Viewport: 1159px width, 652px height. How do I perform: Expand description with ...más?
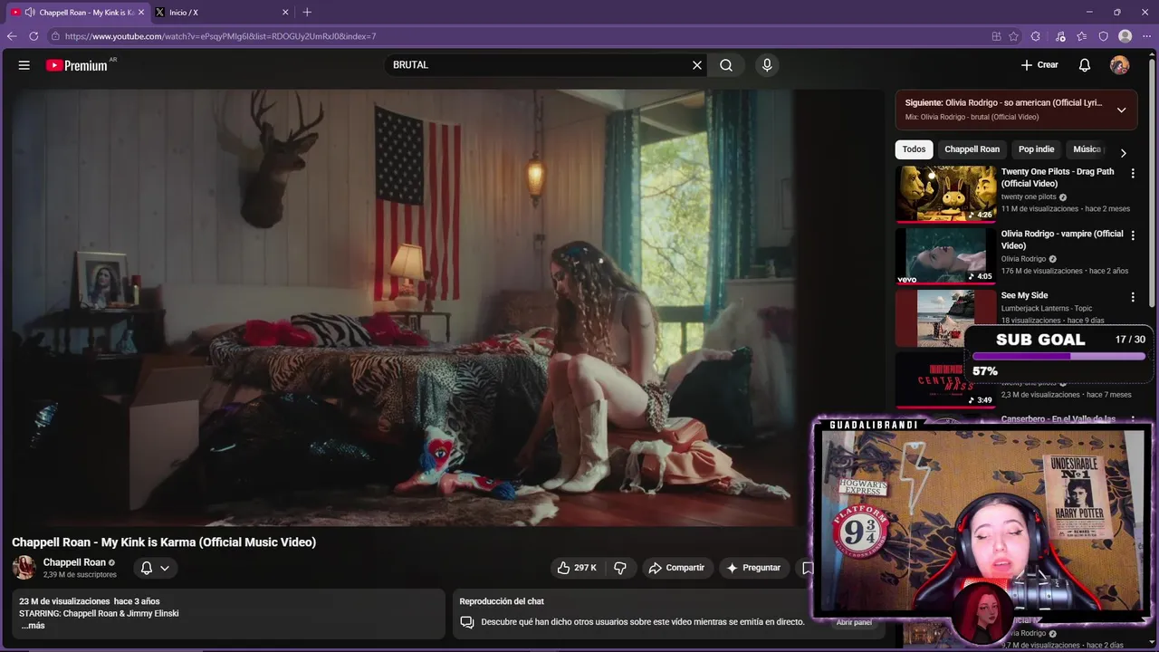click(33, 626)
